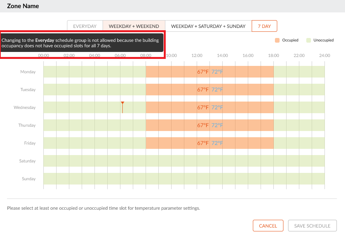Select Sunday's unoccupied all-day slot
Screen dimensions: 345x238
click(184, 179)
